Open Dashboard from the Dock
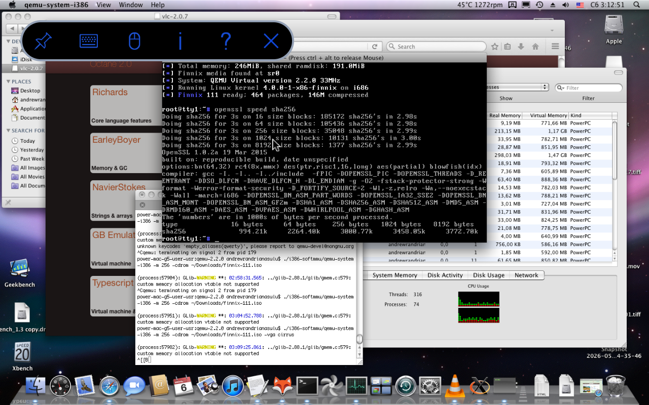Image resolution: width=649 pixels, height=405 pixels. (x=60, y=387)
